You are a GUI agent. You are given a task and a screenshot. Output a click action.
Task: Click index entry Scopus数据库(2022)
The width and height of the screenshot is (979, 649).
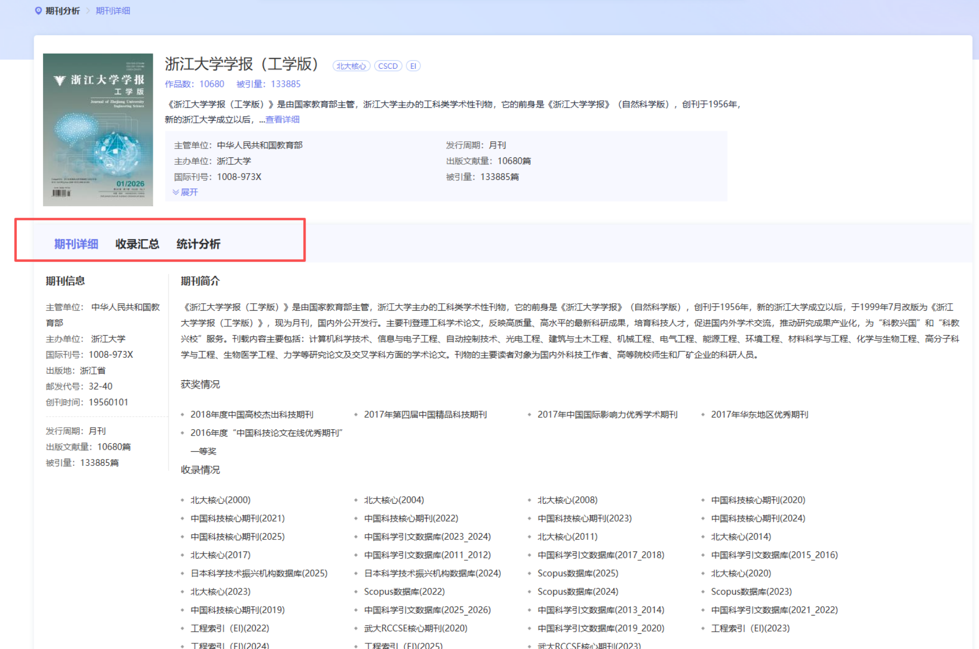tap(405, 592)
